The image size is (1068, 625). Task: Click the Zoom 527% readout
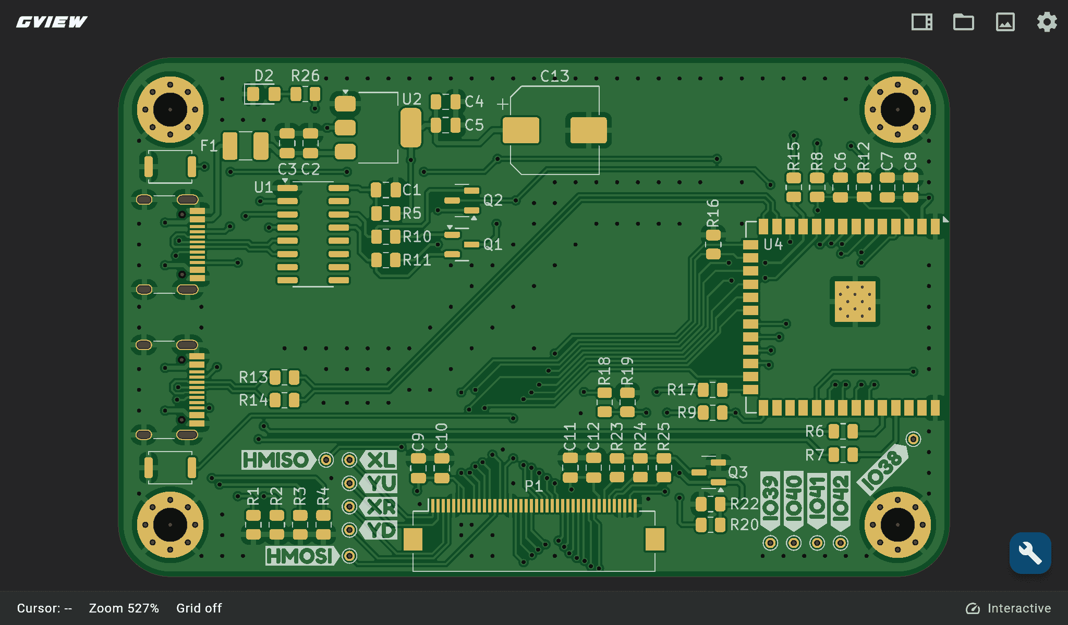pyautogui.click(x=124, y=608)
